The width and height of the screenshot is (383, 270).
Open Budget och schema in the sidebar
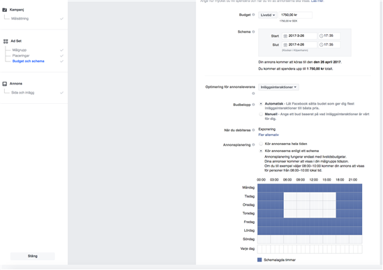tap(29, 61)
